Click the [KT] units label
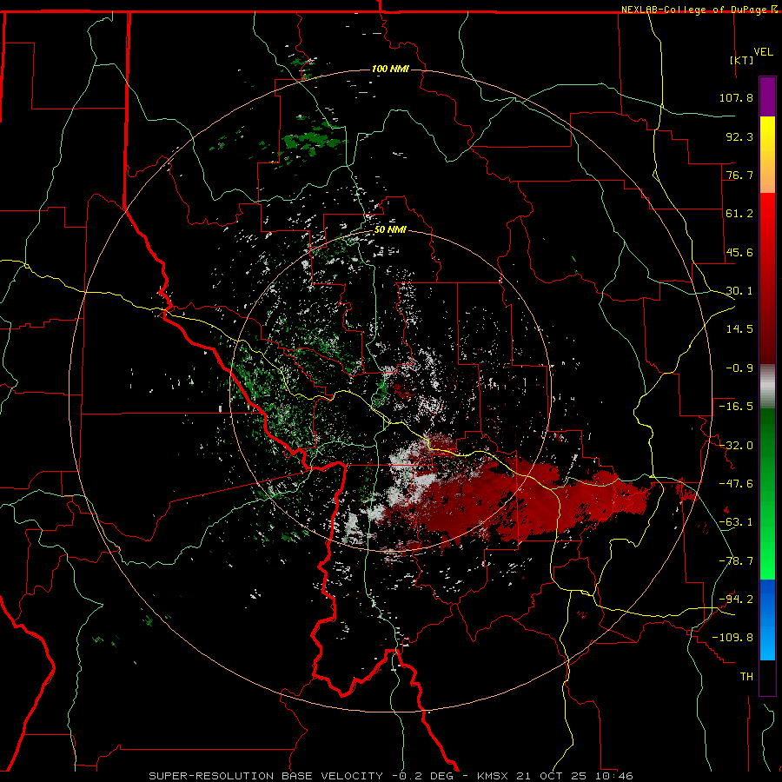Screen dimensions: 782x782 pyautogui.click(x=741, y=60)
